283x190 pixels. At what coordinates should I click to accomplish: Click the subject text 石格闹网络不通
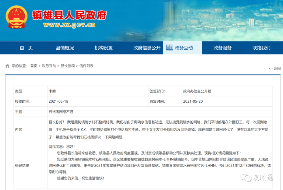pyautogui.click(x=61, y=112)
